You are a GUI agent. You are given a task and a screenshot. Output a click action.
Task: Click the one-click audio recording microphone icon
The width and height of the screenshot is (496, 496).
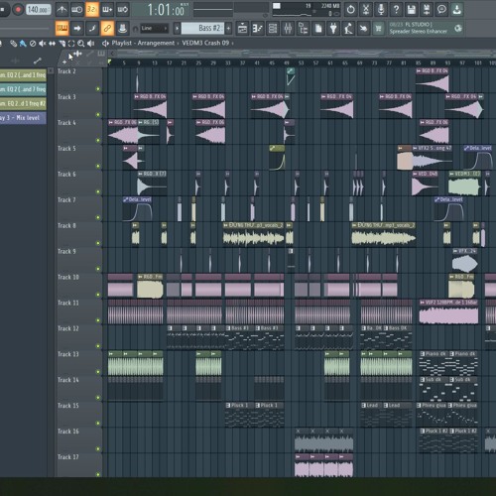(x=381, y=10)
